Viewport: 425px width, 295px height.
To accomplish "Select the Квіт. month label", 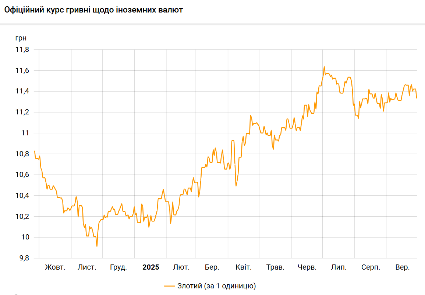I will pos(244,267).
